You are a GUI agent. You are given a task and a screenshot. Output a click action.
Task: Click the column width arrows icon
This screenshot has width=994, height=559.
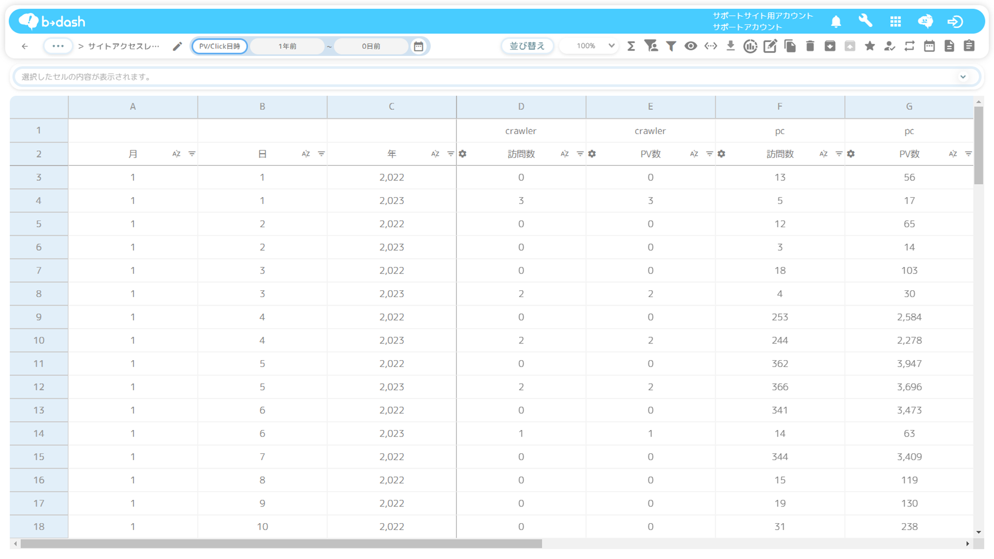[711, 46]
